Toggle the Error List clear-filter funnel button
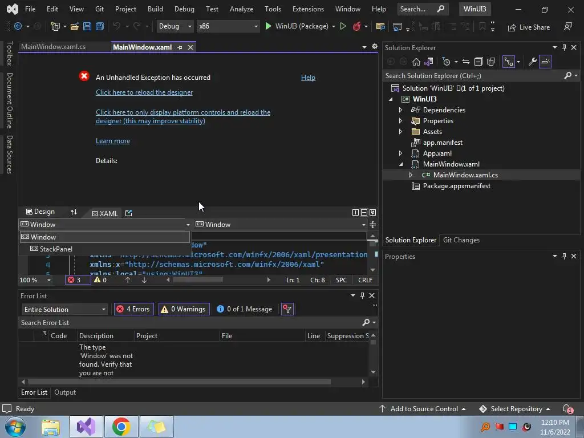The height and width of the screenshot is (438, 584). click(287, 309)
